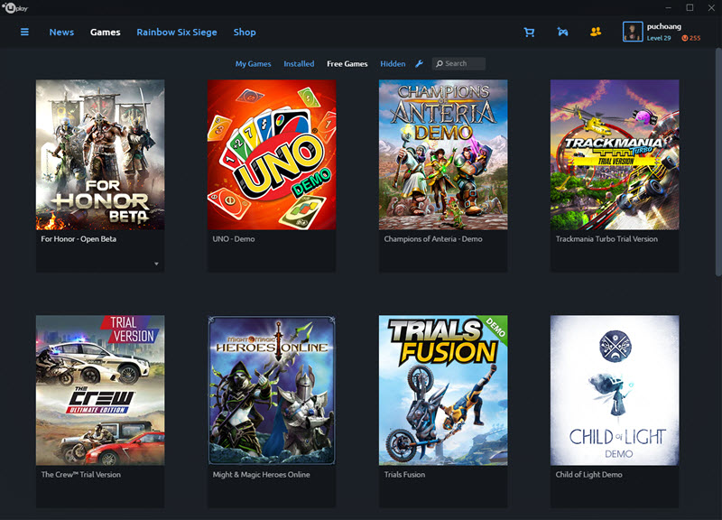Open Trackmania Turbo Trial cover

615,154
